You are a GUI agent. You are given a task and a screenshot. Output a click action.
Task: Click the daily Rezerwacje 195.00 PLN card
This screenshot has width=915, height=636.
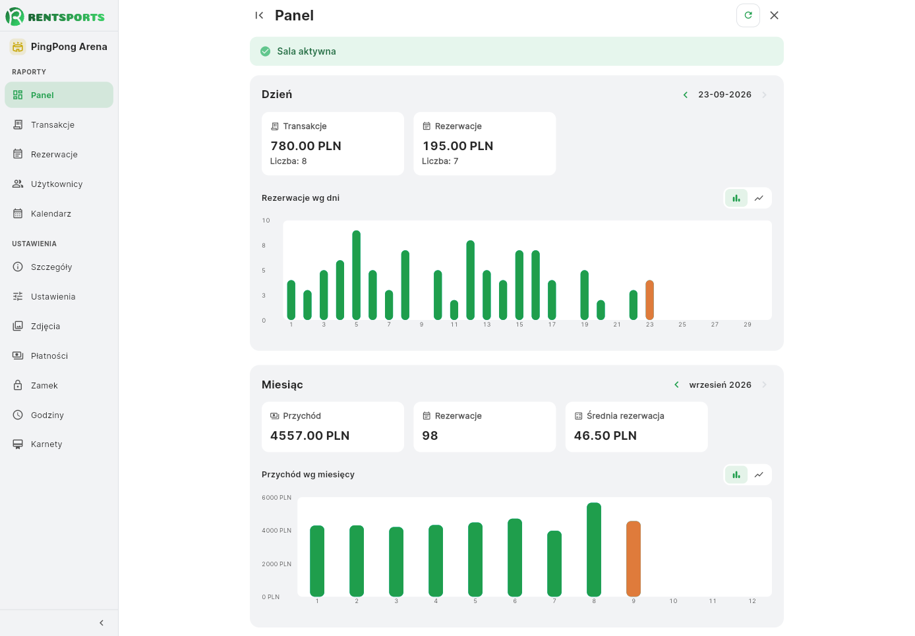[x=485, y=144]
